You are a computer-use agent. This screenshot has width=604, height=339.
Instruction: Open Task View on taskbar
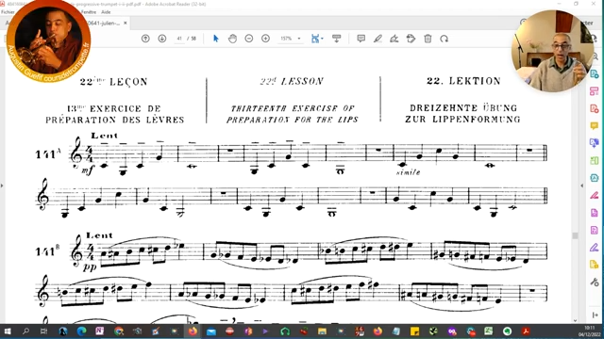[44, 331]
